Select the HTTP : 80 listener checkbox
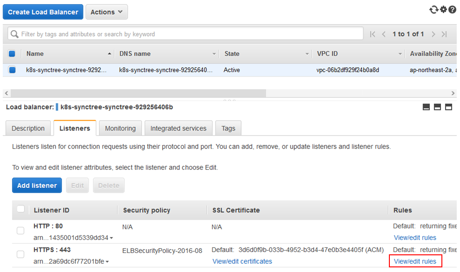460x272 pixels. tap(20, 231)
